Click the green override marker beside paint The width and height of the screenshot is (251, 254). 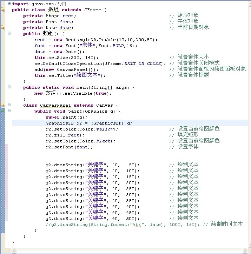tap(3, 111)
